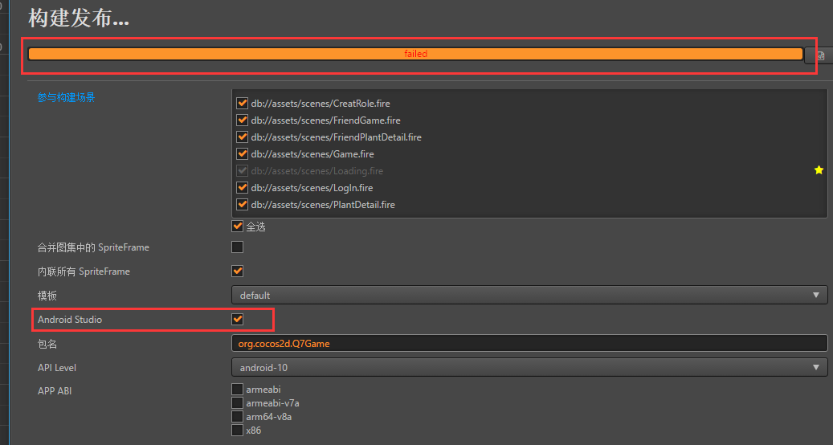Select db://assets/scenes/CreatRole.fire path text
The image size is (833, 445).
click(x=321, y=104)
